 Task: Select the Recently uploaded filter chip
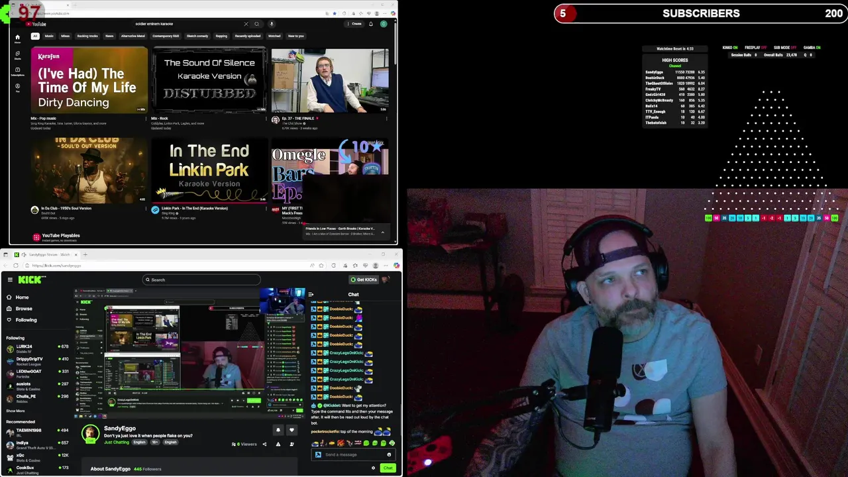248,36
